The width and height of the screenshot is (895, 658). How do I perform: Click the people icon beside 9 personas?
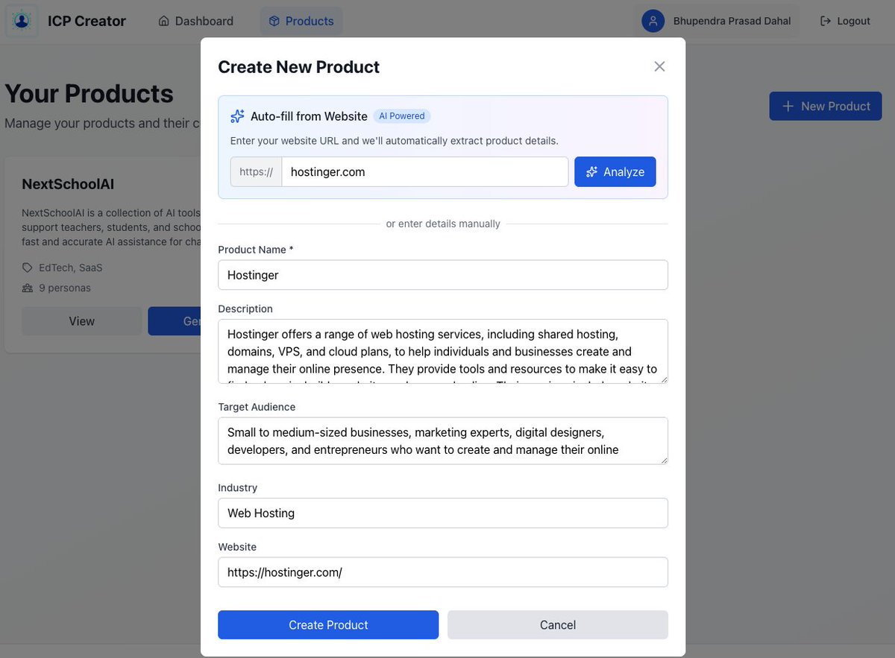tap(28, 288)
